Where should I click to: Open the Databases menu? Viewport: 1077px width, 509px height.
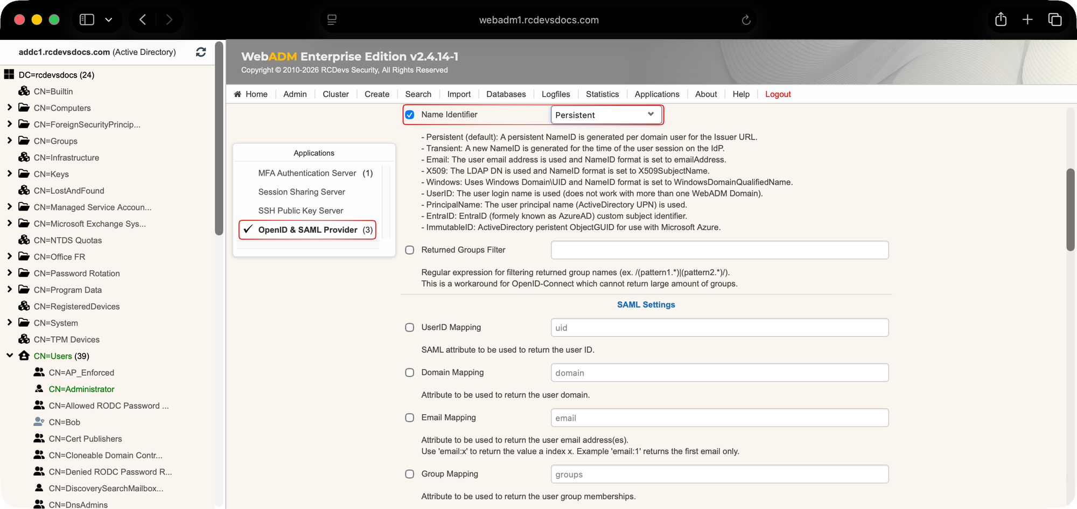coord(506,94)
